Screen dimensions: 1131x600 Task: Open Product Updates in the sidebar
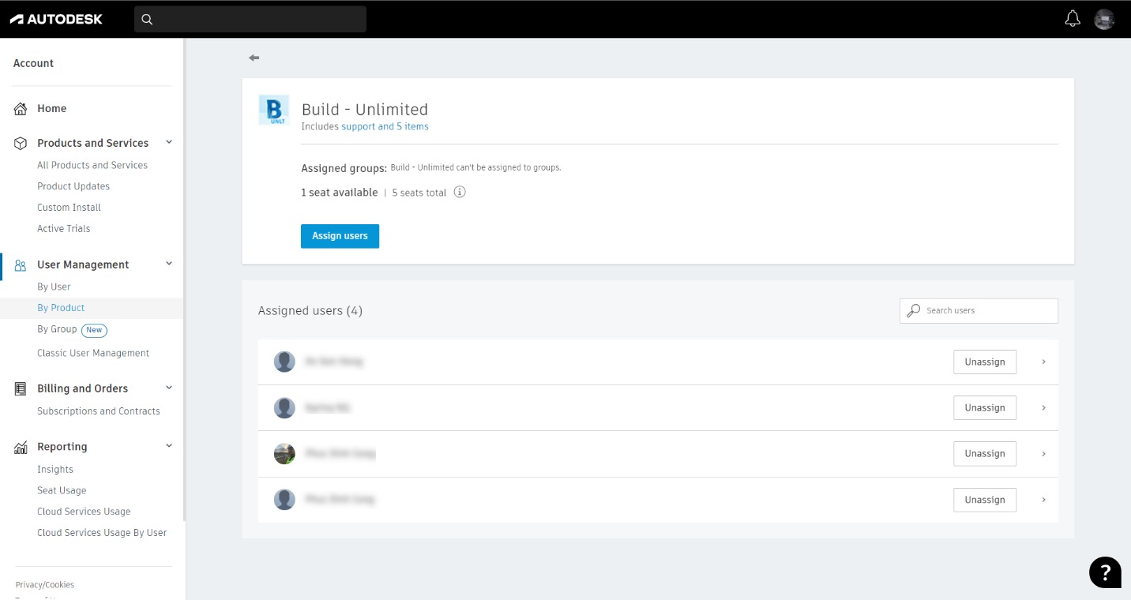tap(73, 186)
